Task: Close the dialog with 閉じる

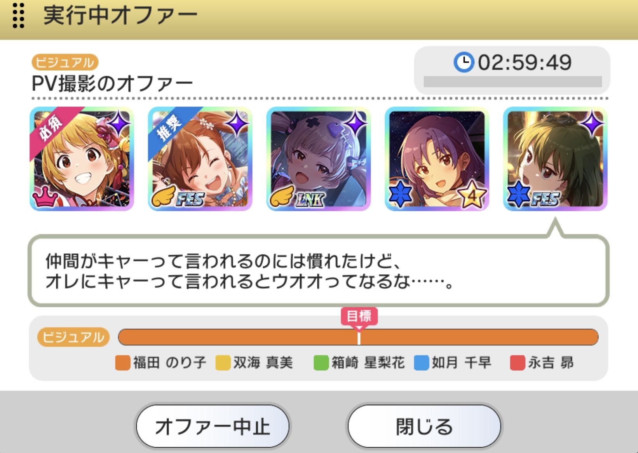Action: (x=424, y=427)
